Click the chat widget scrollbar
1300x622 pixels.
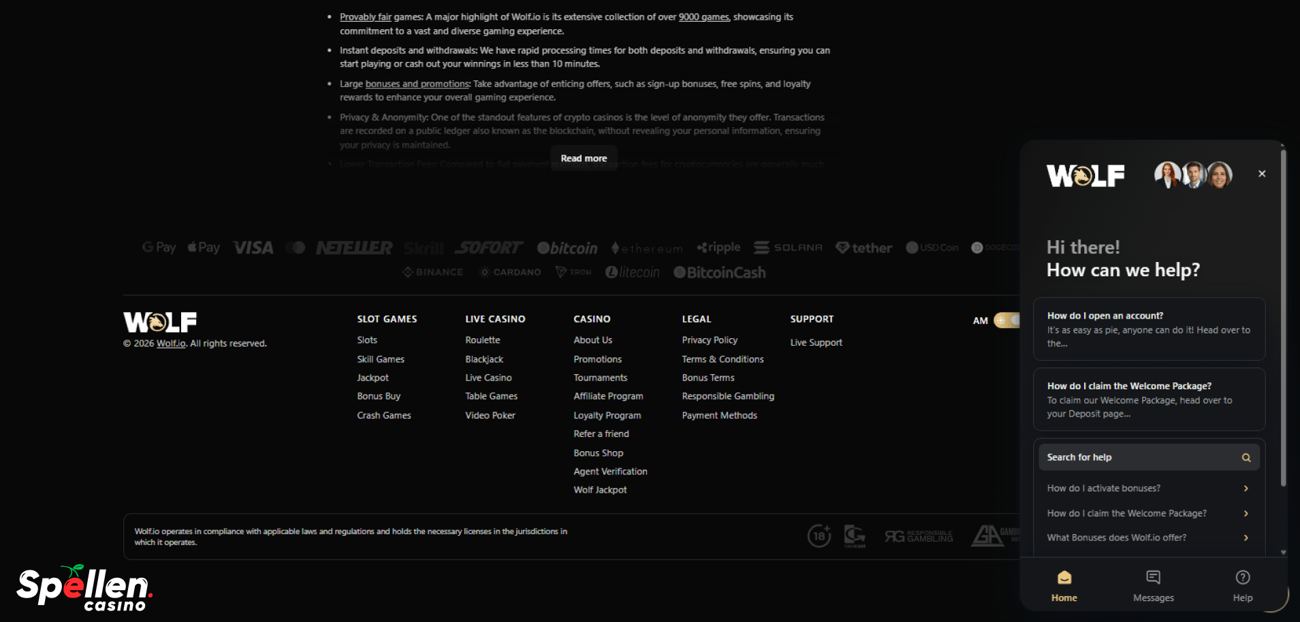point(1284,317)
